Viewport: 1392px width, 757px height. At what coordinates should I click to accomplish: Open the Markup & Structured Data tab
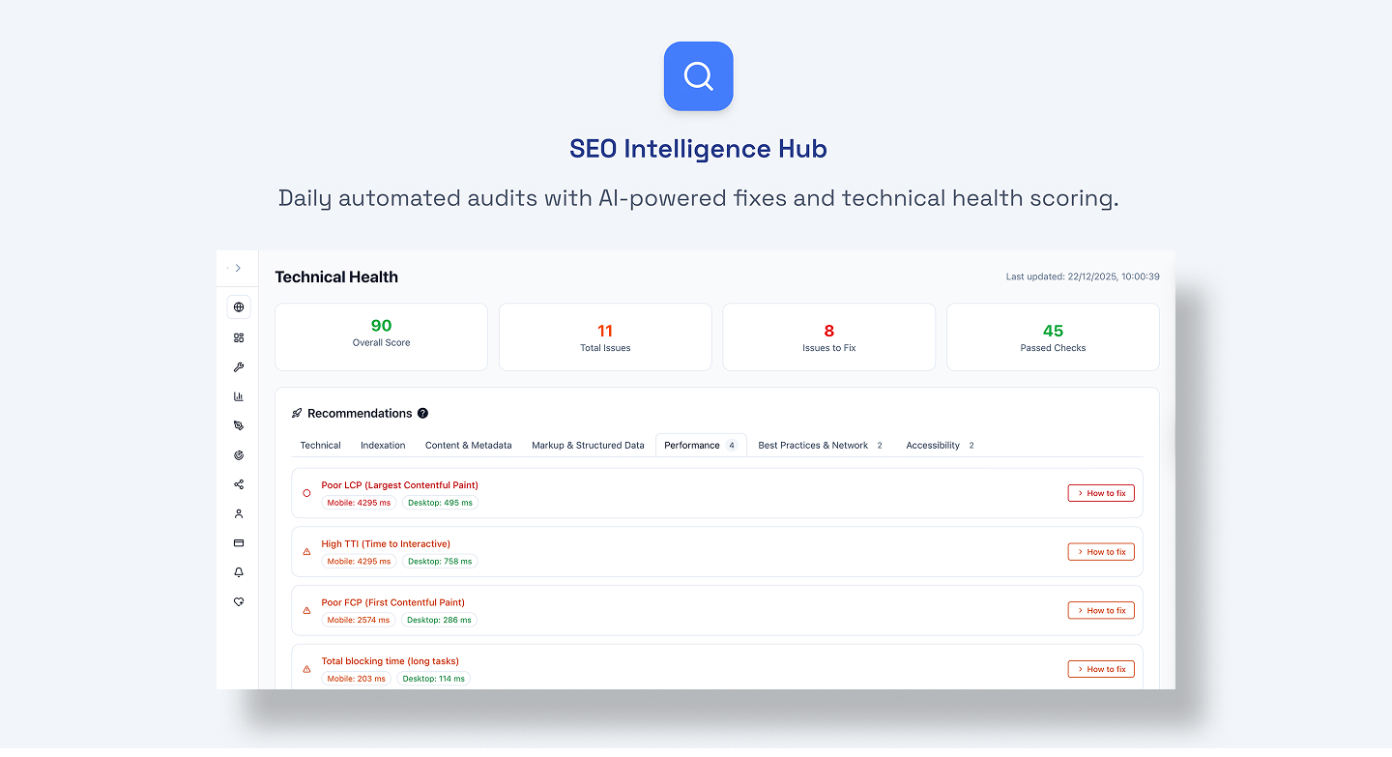coord(588,445)
